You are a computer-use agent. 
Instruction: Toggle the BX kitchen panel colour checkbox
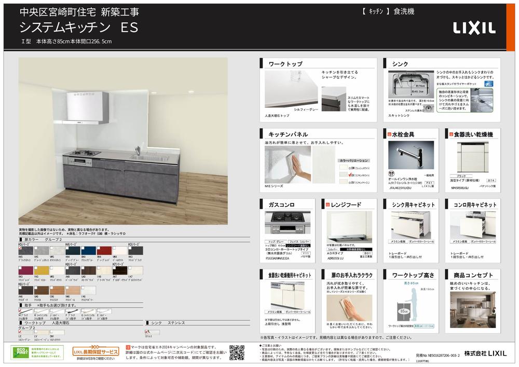click(349, 175)
